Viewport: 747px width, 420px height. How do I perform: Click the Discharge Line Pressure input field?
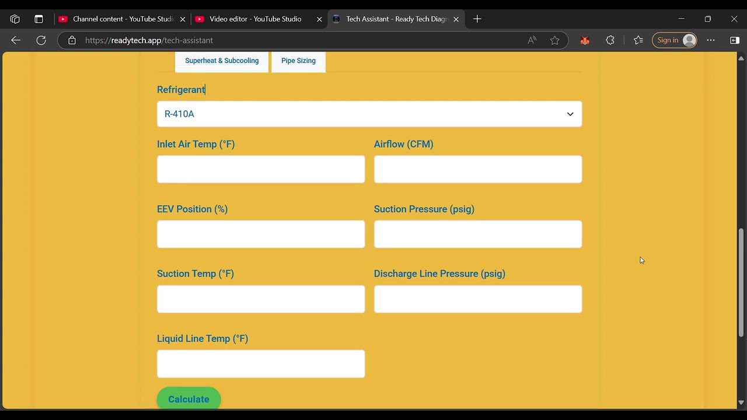click(x=478, y=299)
